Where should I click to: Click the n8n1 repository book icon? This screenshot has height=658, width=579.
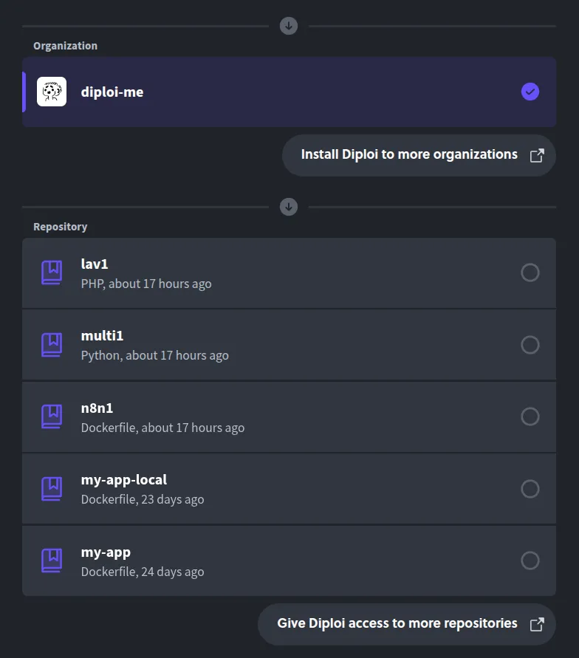(52, 417)
